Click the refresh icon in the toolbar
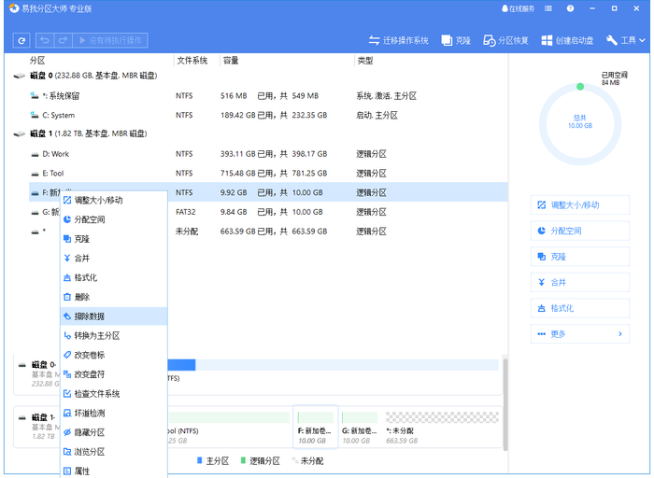654x478 pixels. coord(21,40)
